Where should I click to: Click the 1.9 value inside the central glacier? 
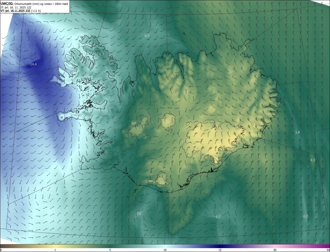pos(167,122)
